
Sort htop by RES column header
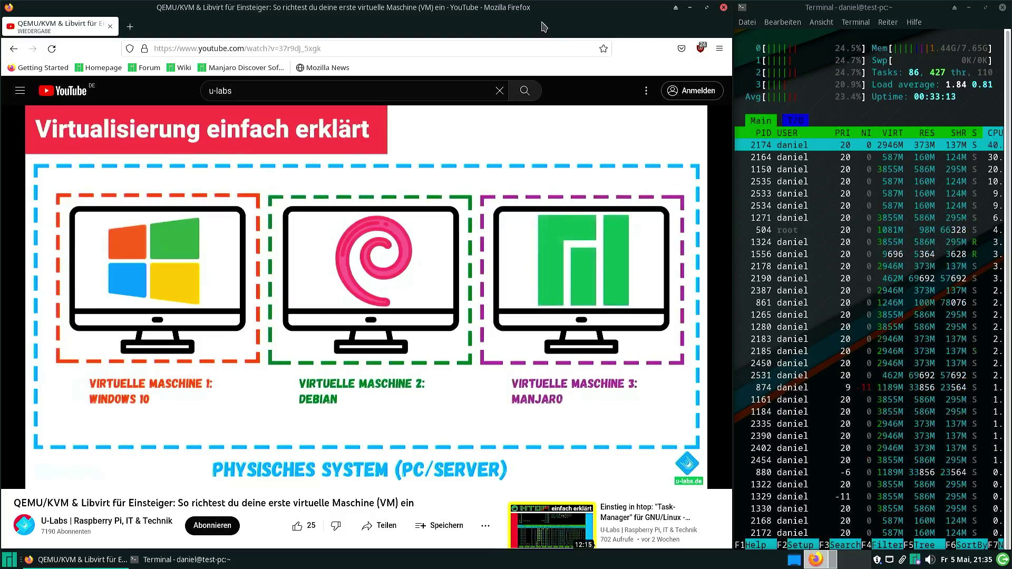pos(927,133)
